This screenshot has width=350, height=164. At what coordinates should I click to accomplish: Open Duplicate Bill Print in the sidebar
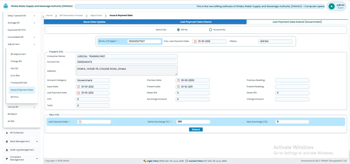(x=17, y=30)
